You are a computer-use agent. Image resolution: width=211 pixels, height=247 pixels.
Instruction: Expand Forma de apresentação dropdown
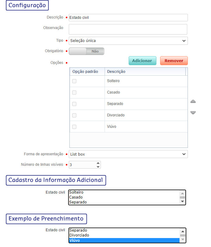tap(128, 154)
